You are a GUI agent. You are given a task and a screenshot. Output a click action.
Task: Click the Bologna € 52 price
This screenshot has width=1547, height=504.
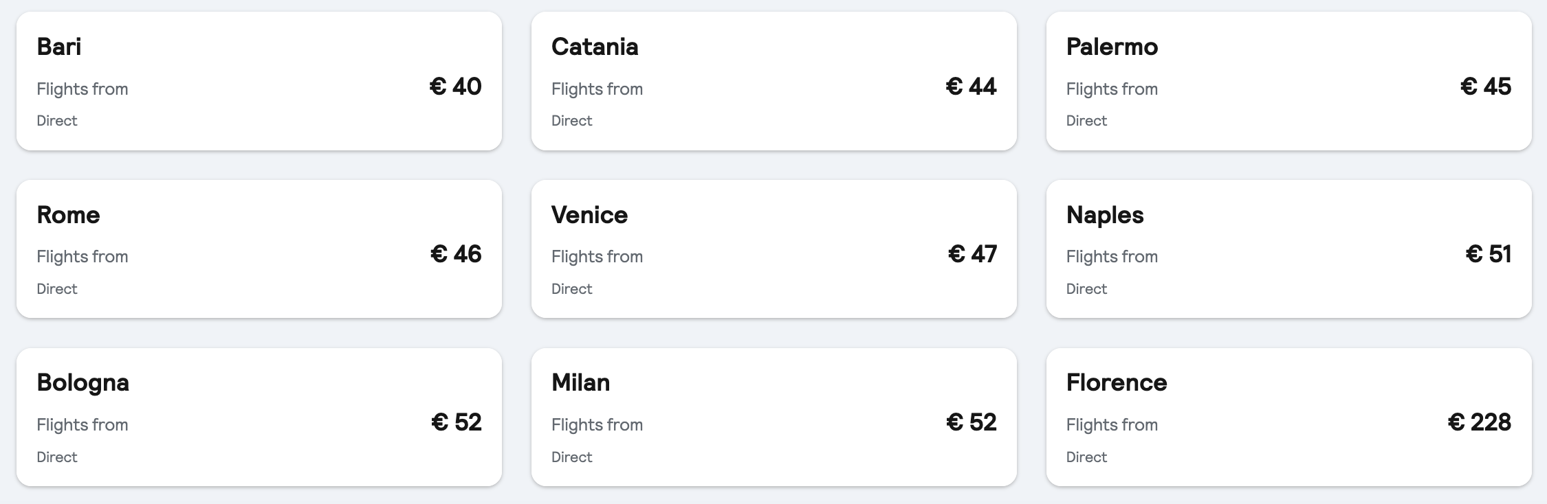click(457, 422)
